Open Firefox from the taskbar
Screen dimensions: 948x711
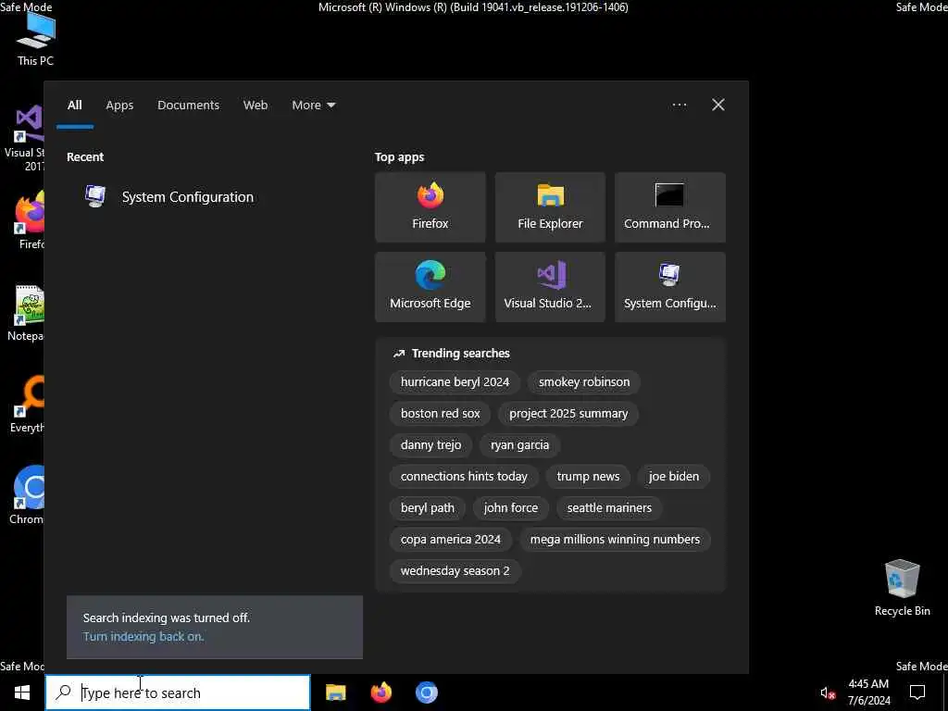tap(380, 692)
